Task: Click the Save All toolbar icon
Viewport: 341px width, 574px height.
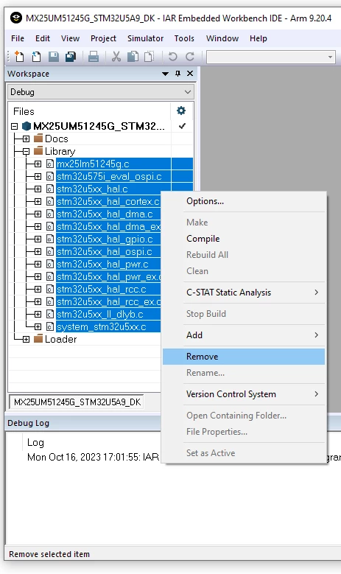Action: click(x=71, y=57)
